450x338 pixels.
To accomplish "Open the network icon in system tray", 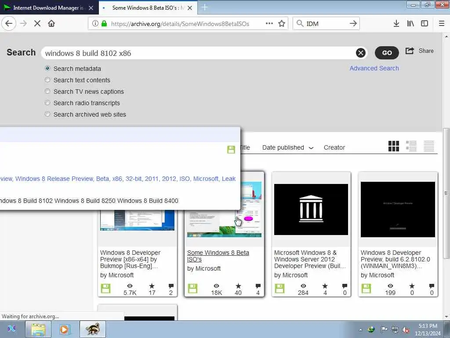I will 395,330.
